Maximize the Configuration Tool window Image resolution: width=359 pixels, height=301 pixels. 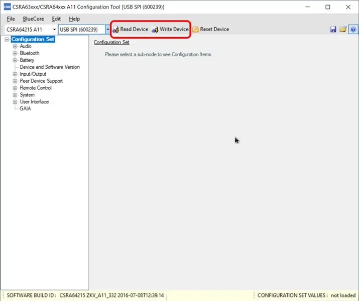click(328, 7)
